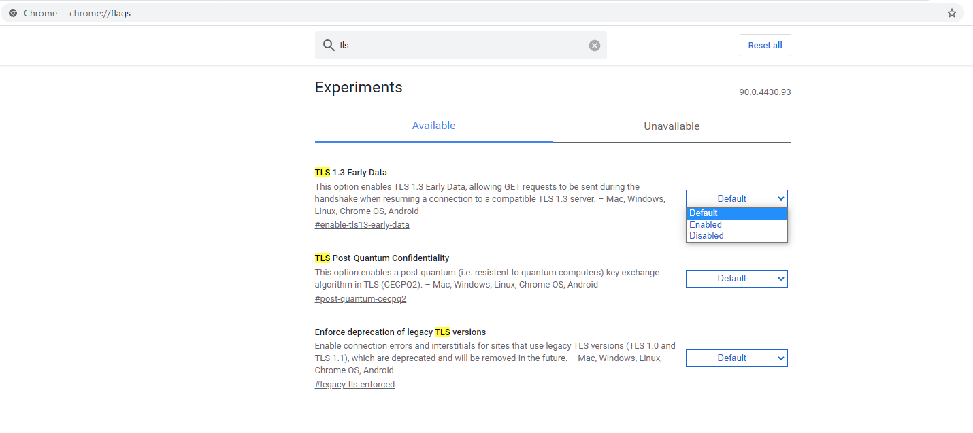Click the version number 90.0.4430.93
Image resolution: width=973 pixels, height=433 pixels.
tap(765, 92)
